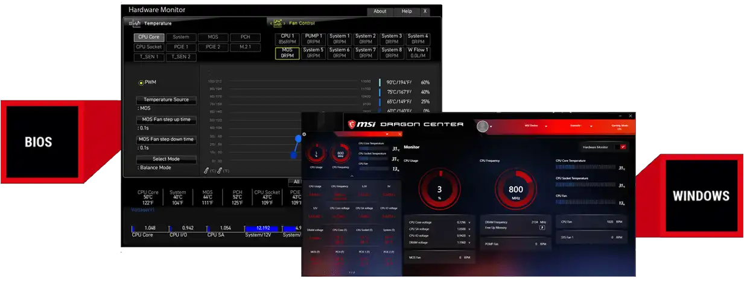Screen dimensions: 747x293
Task: Click CPU I/O voltage value 0.942
Action: 188,229
